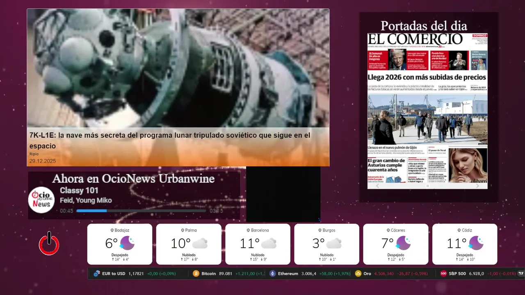Image resolution: width=525 pixels, height=295 pixels.
Task: Seek in the Classy 101 progress bar
Action: click(141, 211)
